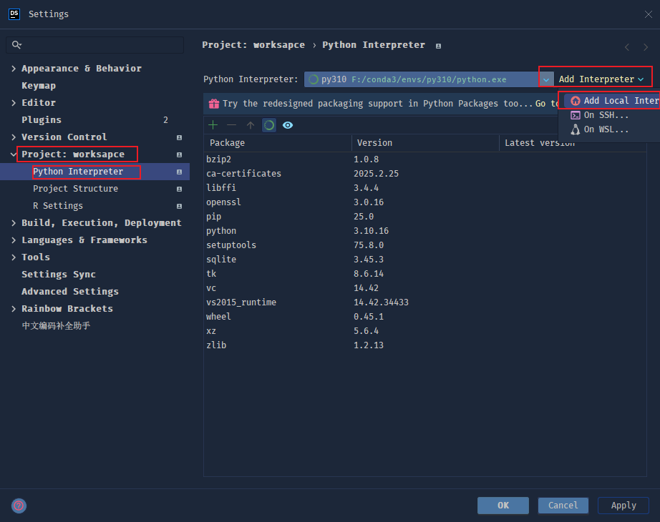The image size is (660, 522).
Task: Click the DS application icon in the title bar
Action: (14, 14)
